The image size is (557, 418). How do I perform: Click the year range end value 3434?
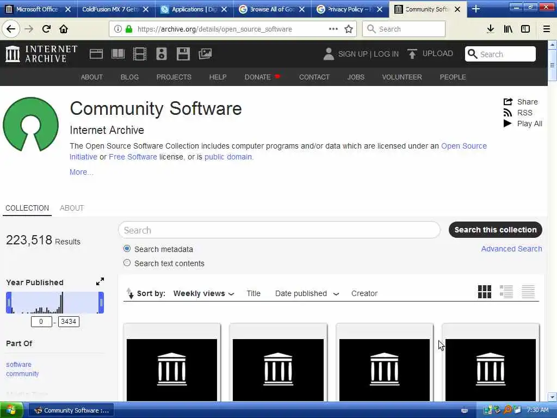tap(69, 322)
